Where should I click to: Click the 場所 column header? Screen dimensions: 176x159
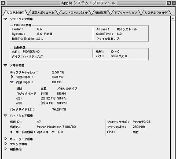(19, 89)
